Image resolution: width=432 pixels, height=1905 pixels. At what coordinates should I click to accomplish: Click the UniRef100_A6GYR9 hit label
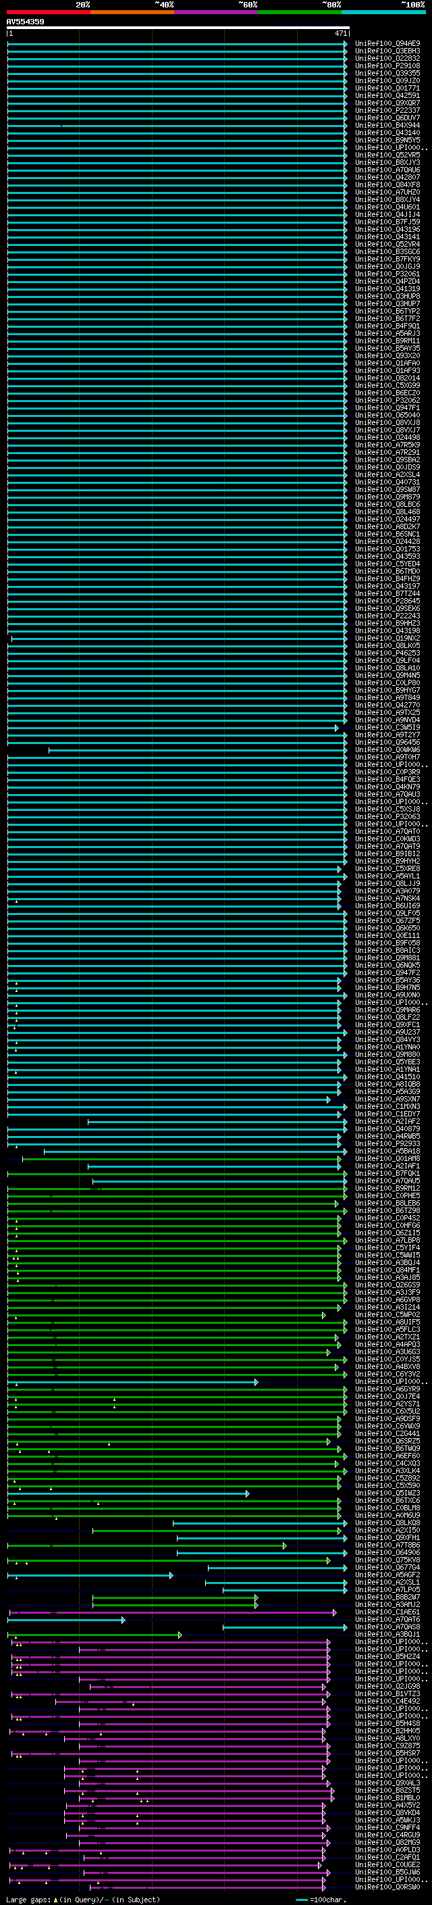tap(387, 1389)
